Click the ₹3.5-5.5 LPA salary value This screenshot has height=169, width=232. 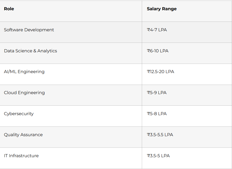tap(160, 135)
